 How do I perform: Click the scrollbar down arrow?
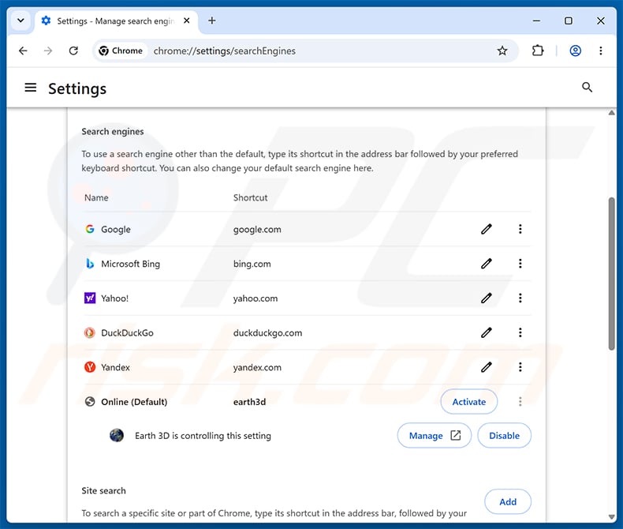[x=611, y=517]
